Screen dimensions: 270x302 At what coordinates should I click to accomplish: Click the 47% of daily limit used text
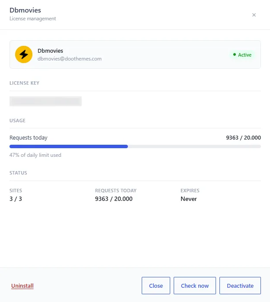tap(35, 155)
